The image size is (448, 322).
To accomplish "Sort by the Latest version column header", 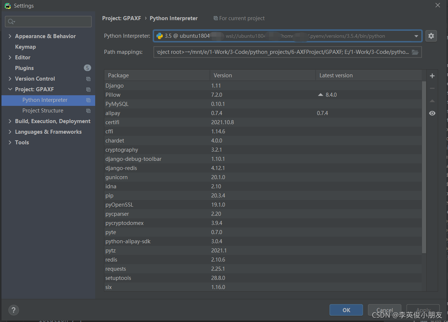I will coord(369,75).
